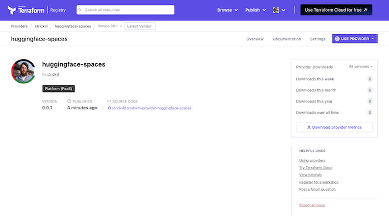Click the Report an issue link
389x224 pixels.
tap(312, 205)
